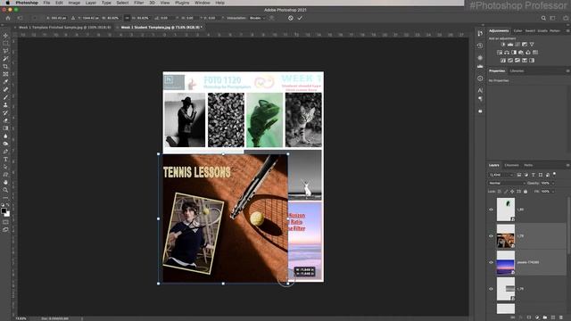Select the Lasso tool
This screenshot has width=571, height=321.
5,51
